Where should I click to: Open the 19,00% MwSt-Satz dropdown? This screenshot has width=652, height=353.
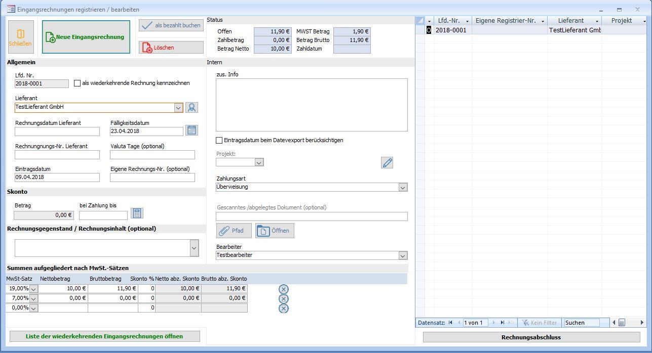[33, 289]
